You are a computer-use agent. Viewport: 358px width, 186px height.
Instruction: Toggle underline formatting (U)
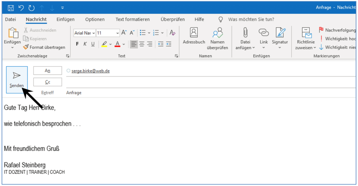coord(93,44)
